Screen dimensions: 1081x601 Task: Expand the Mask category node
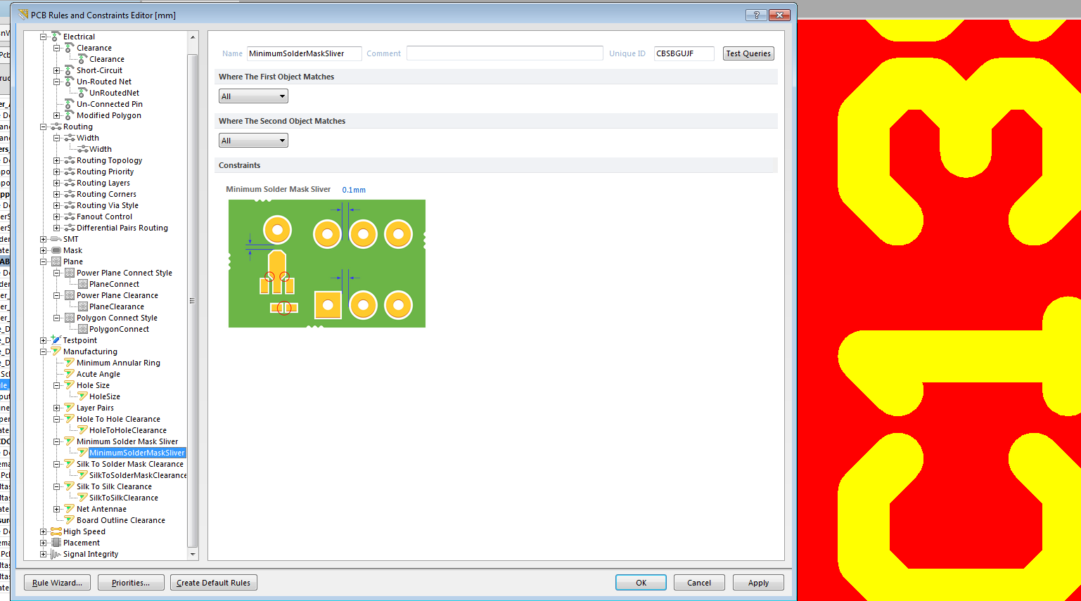(44, 250)
